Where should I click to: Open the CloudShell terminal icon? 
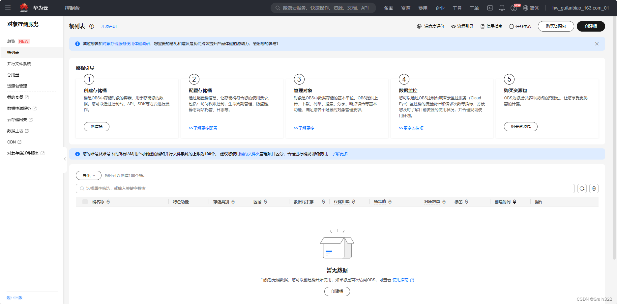tap(490, 8)
